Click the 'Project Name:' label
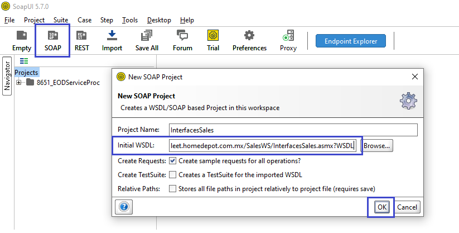Image resolution: width=459 pixels, height=233 pixels. pos(138,130)
